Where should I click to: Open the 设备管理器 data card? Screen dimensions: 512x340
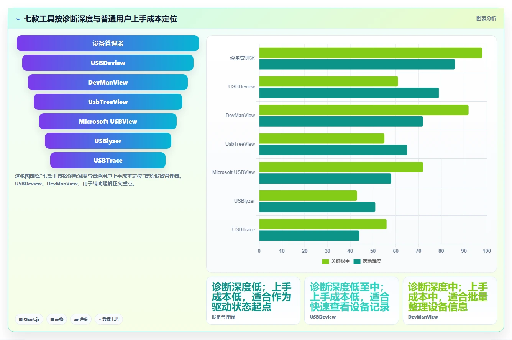(253, 301)
